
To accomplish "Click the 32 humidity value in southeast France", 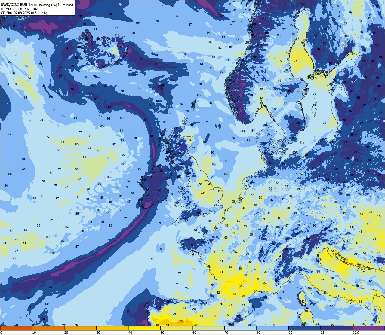I will (266, 272).
